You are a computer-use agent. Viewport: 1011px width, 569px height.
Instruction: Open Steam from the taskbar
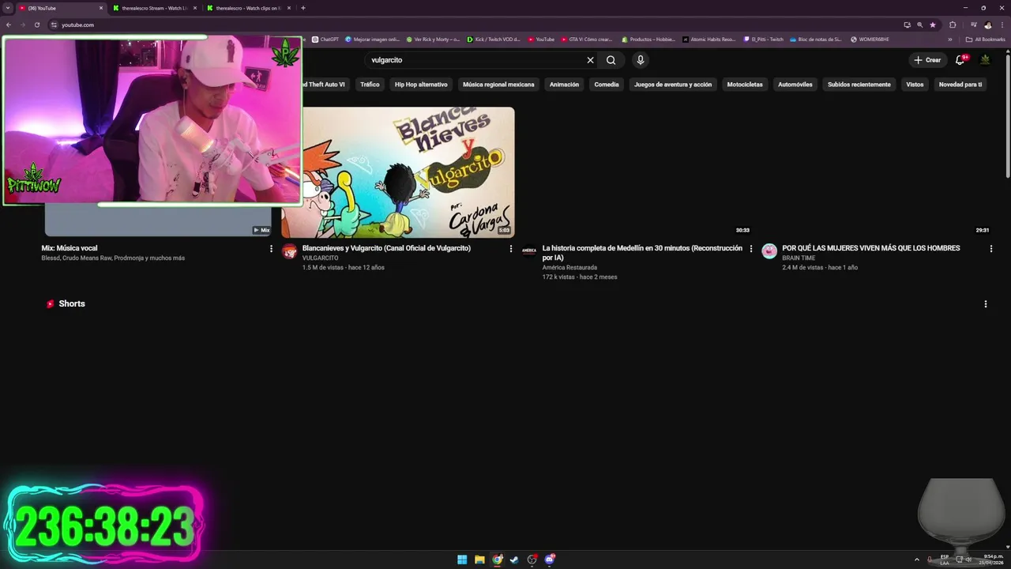click(x=514, y=560)
